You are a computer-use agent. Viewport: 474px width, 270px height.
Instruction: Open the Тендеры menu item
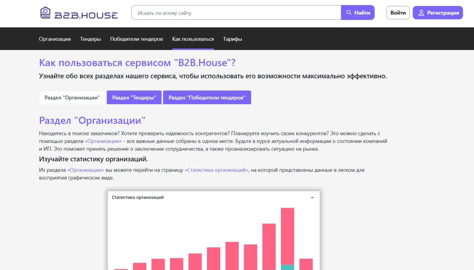(x=91, y=39)
